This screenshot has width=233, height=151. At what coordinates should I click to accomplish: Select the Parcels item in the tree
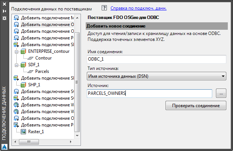pos(42,71)
